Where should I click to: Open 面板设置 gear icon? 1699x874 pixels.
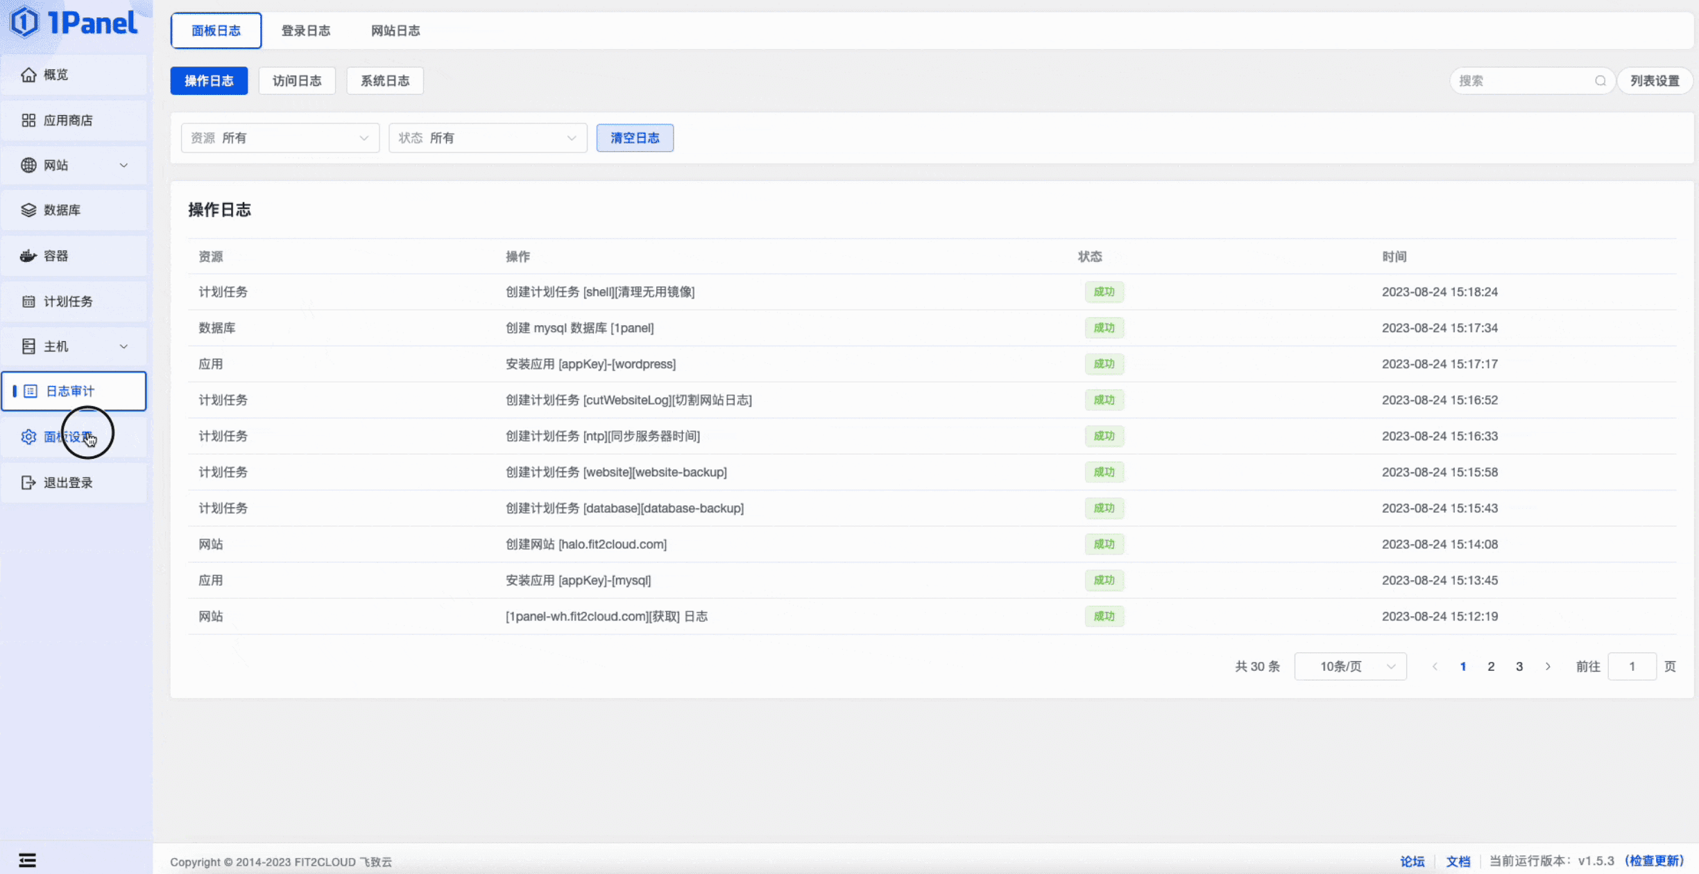[28, 437]
